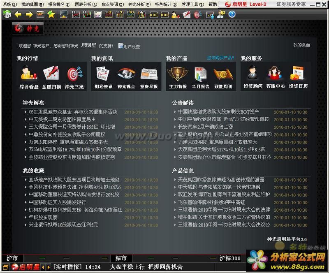Open announcement 中国铁建增发收购大股东剩余BOT资产
Screen dimensions: 329x273
(x=219, y=112)
